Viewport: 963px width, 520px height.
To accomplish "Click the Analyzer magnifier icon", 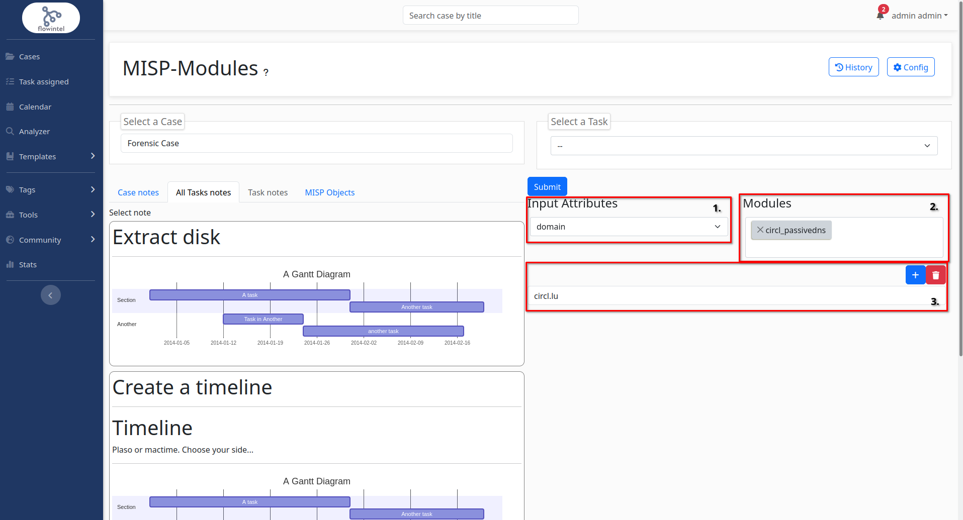I will [10, 131].
